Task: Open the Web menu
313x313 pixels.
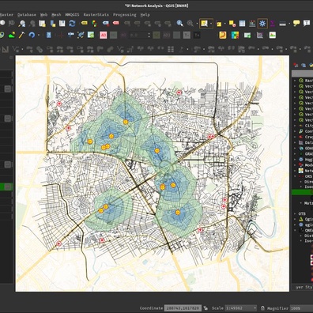Action: click(x=43, y=15)
